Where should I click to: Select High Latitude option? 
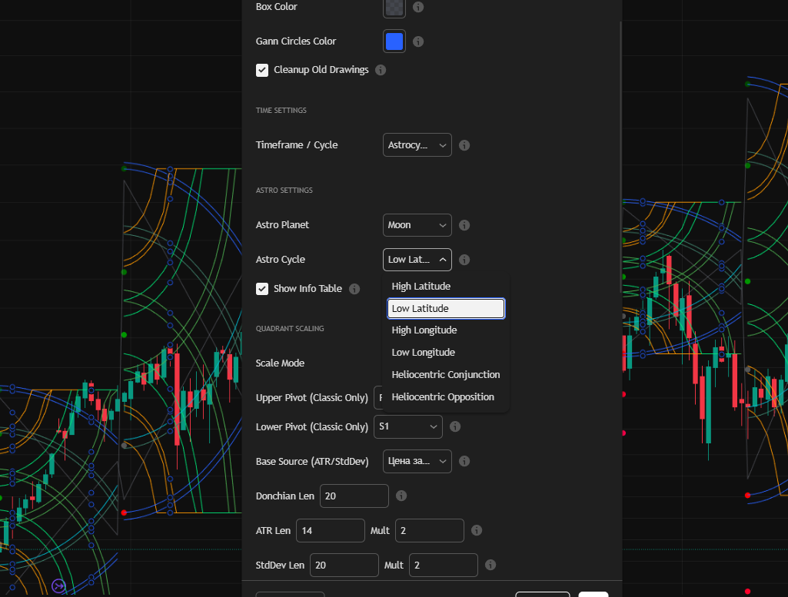(446, 286)
